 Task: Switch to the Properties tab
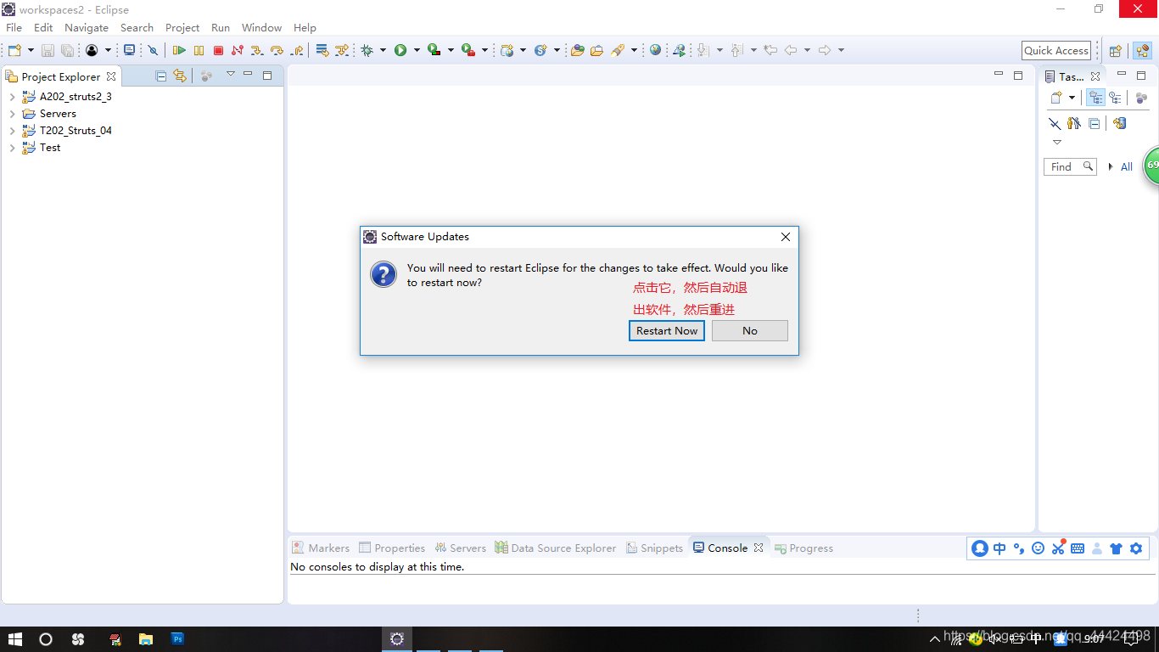pyautogui.click(x=392, y=548)
